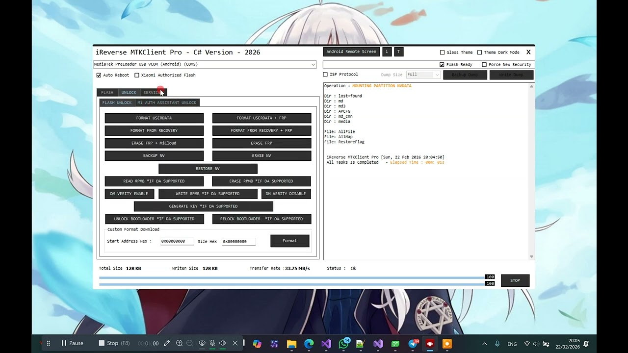Viewport: 628px width, 353px height.
Task: Open the green QC app on taskbar
Action: coord(395,344)
